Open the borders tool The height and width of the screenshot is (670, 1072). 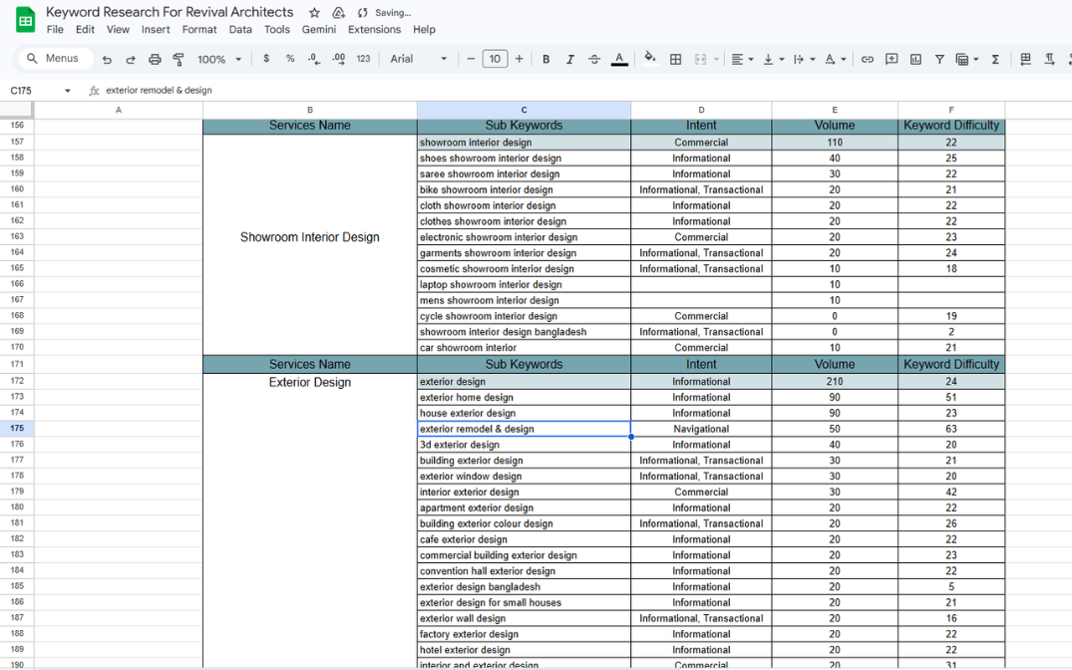click(675, 60)
